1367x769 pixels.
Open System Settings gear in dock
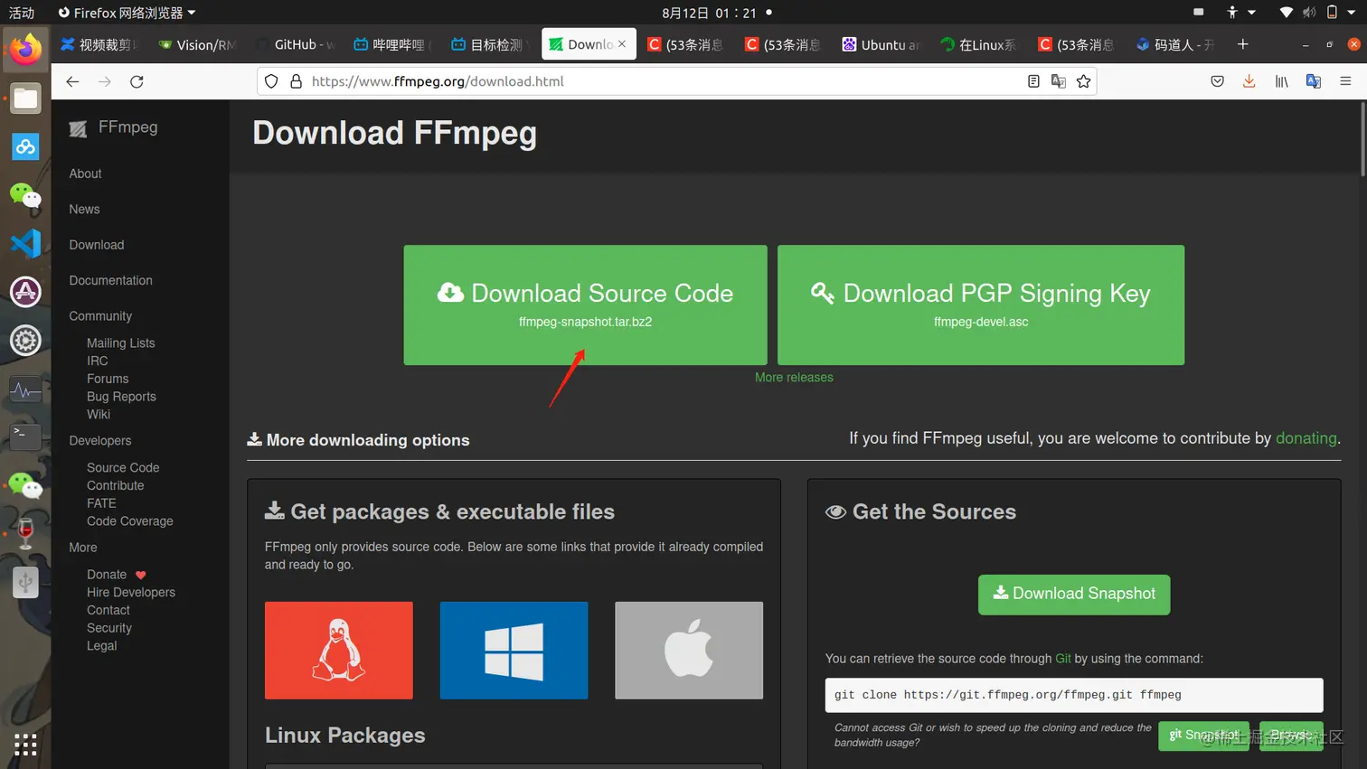click(25, 341)
